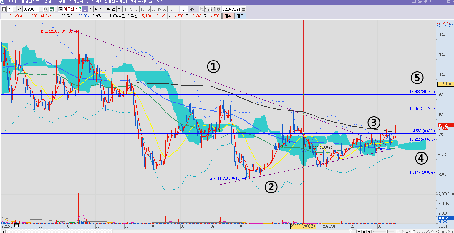
Task: Click the green 뉴 news icon
Action: 52,9
